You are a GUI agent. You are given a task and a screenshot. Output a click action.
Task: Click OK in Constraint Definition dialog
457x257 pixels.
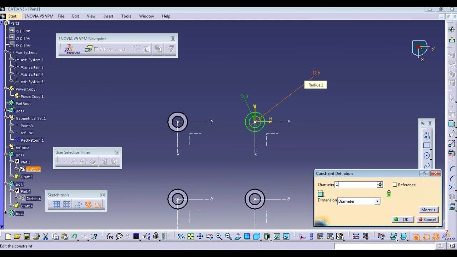(403, 220)
